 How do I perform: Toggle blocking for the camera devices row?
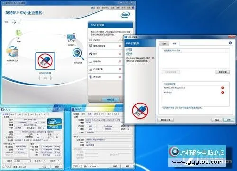click(x=120, y=46)
